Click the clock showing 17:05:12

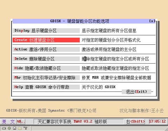(157, 122)
